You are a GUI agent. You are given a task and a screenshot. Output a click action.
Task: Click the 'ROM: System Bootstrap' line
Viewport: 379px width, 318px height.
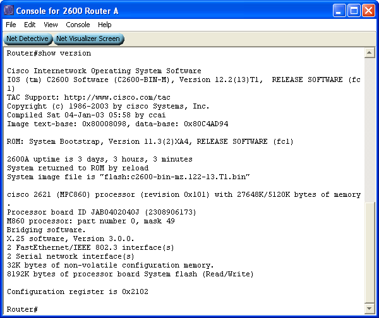[150, 141]
